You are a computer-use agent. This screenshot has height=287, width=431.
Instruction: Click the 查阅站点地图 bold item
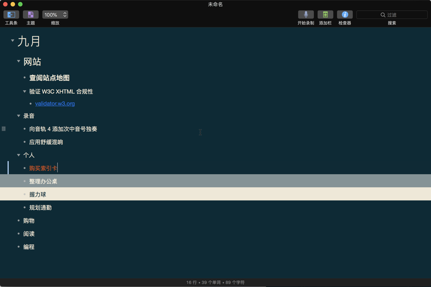pos(49,78)
